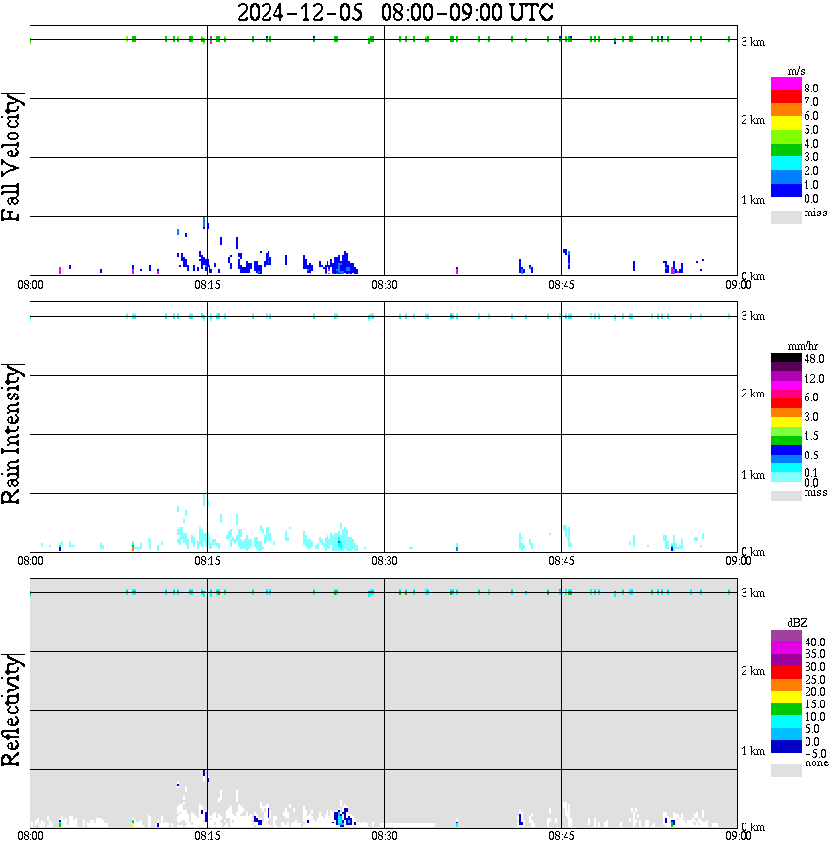Select the green swatch in dBZ legend

click(x=786, y=709)
